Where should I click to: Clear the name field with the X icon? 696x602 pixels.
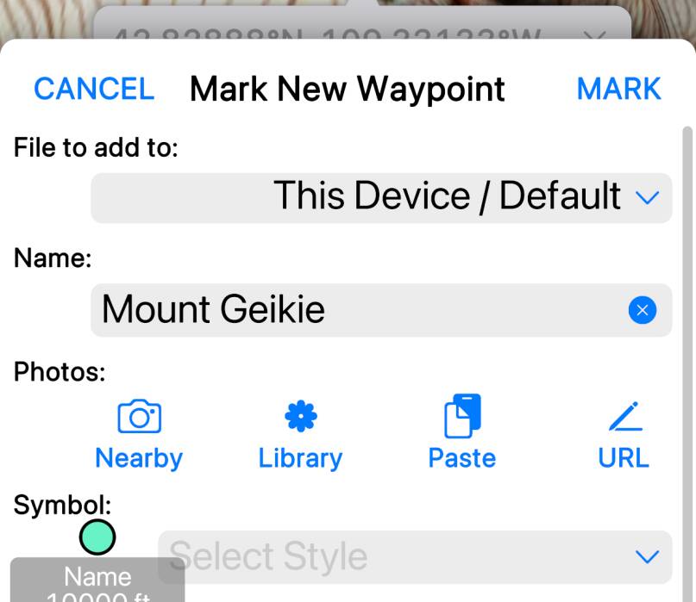[642, 310]
